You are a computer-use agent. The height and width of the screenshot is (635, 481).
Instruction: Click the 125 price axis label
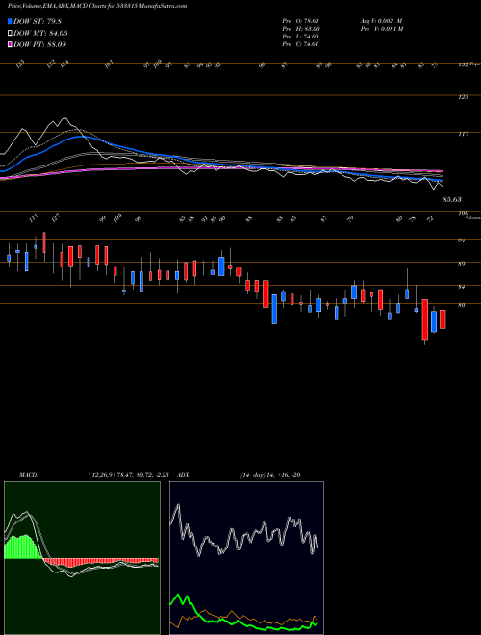pos(464,97)
